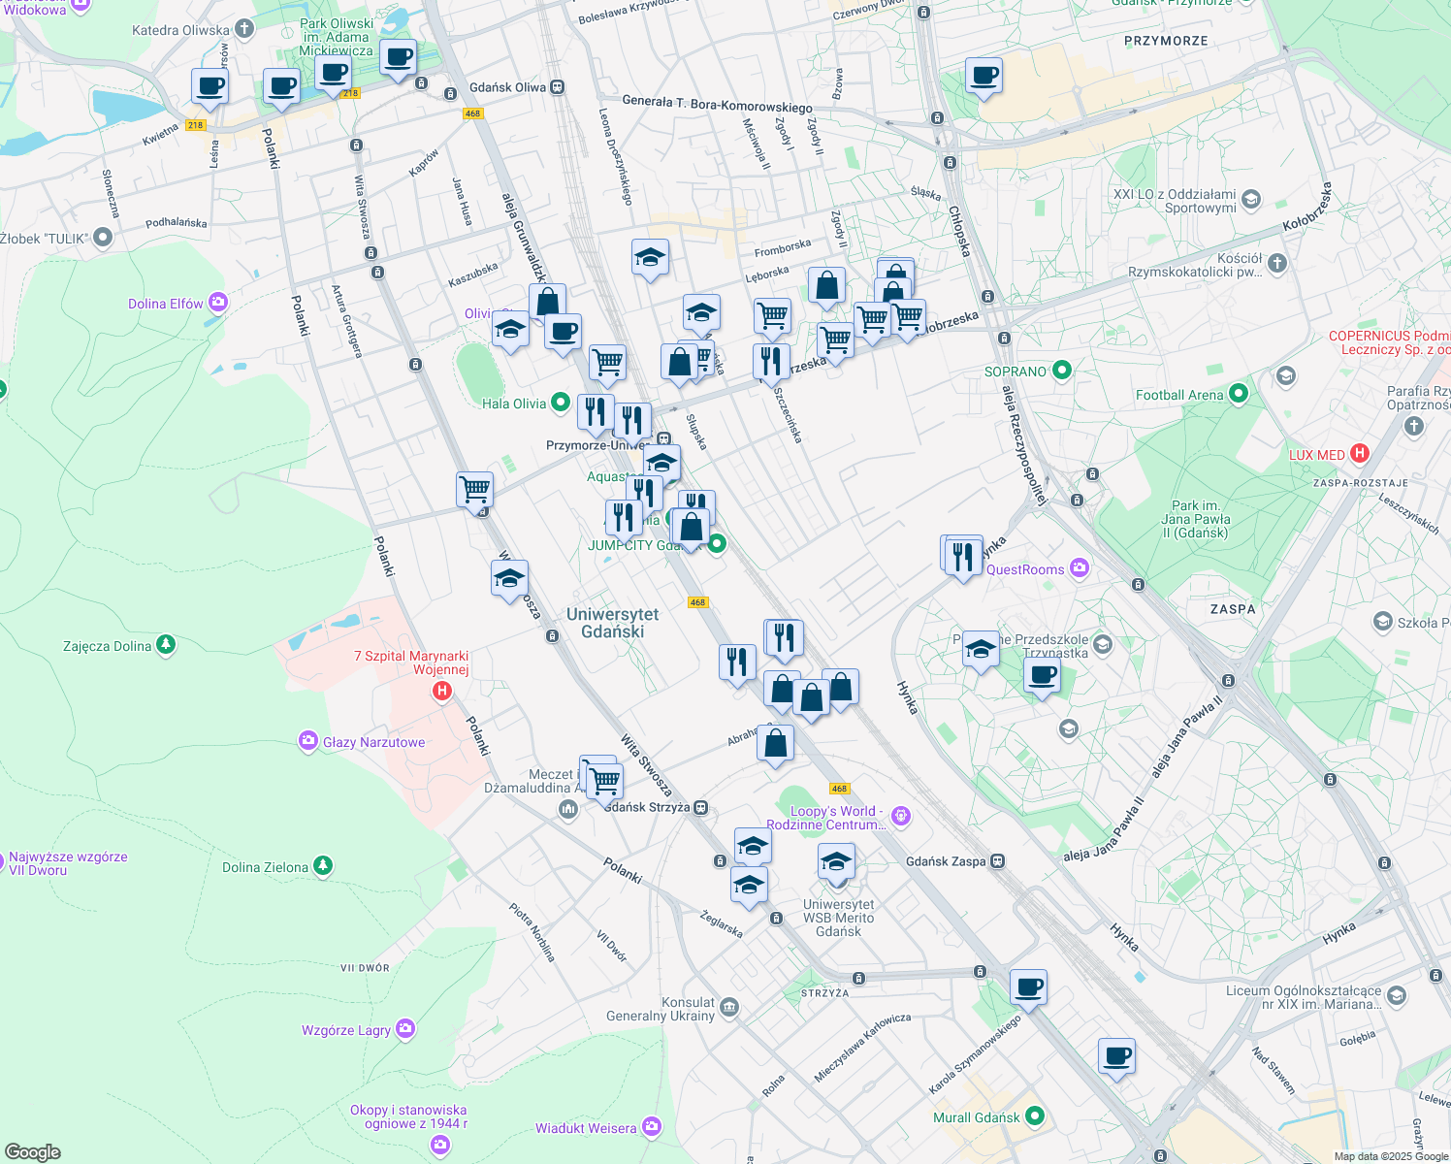Select the QuestRooms camera pin
The height and width of the screenshot is (1164, 1451).
point(1080,568)
